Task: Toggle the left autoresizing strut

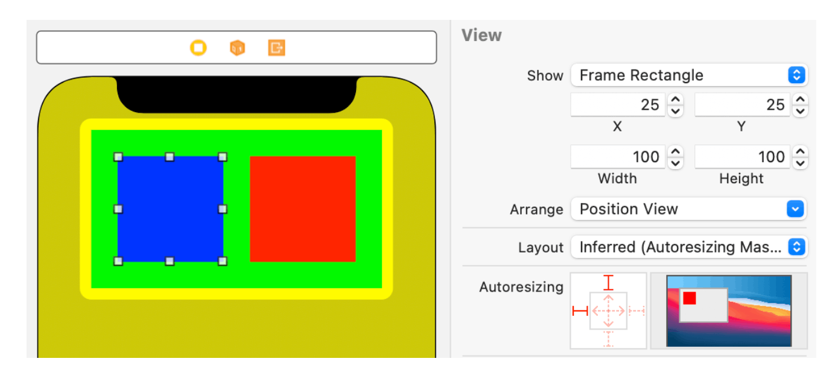Action: [580, 310]
